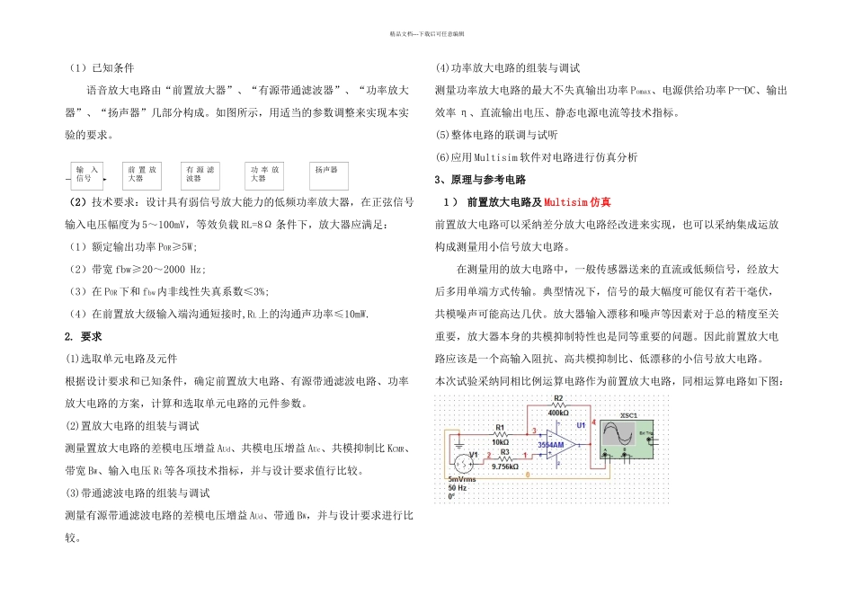
Task: Select the "有源滤波器" block in the diagram
Action: click(x=200, y=175)
